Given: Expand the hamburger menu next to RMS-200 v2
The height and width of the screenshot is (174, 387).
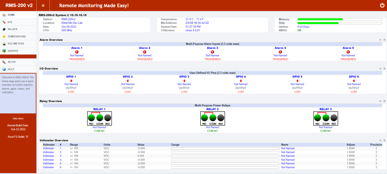Looking at the screenshot, I should coord(43,5).
